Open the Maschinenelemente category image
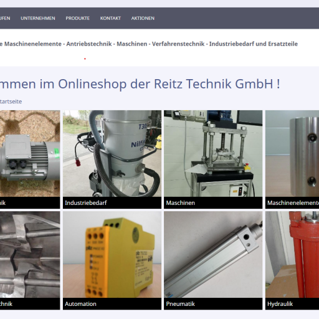Screen dimensions: 319x319 [x=292, y=153]
